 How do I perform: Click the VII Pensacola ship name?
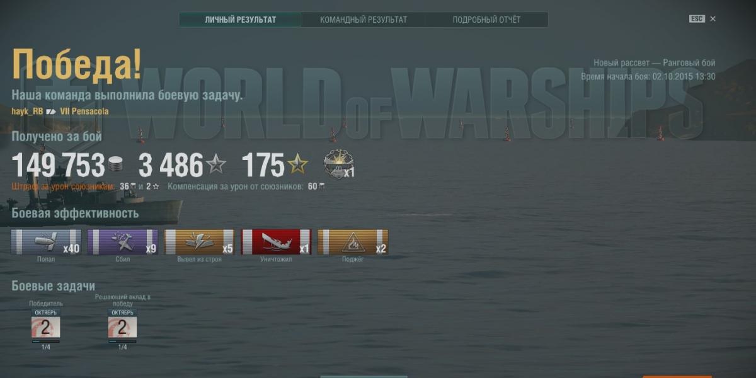pyautogui.click(x=84, y=112)
